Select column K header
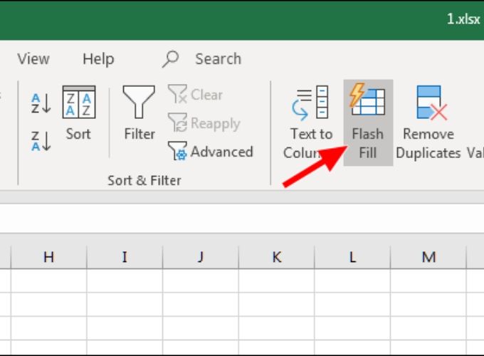This screenshot has height=356, width=484. 276,257
